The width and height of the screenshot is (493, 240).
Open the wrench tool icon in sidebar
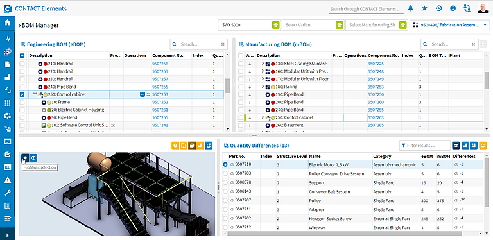click(8, 193)
